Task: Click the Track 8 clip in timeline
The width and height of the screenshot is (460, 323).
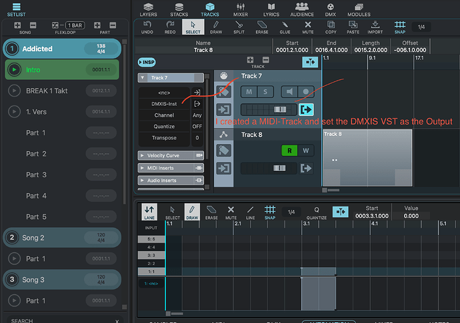Action: pyautogui.click(x=367, y=158)
